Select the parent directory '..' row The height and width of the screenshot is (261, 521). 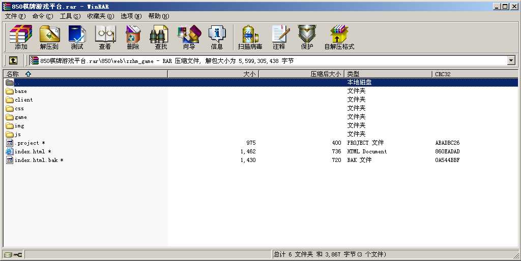pos(261,82)
